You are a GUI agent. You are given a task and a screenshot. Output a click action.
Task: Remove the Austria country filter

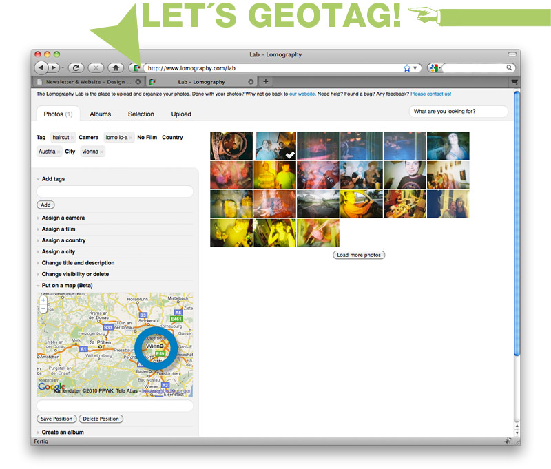[59, 152]
